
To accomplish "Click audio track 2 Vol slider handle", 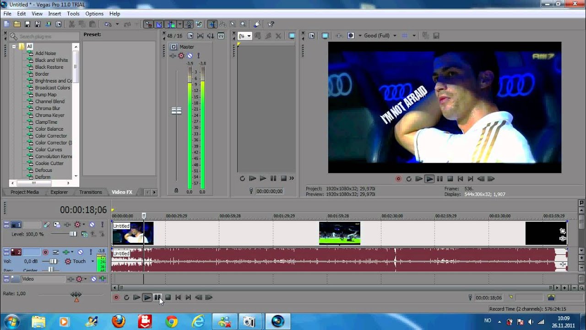I will [x=53, y=261].
